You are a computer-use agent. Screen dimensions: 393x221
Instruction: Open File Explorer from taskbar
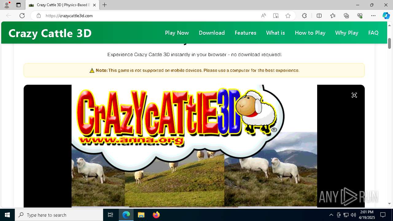141,215
